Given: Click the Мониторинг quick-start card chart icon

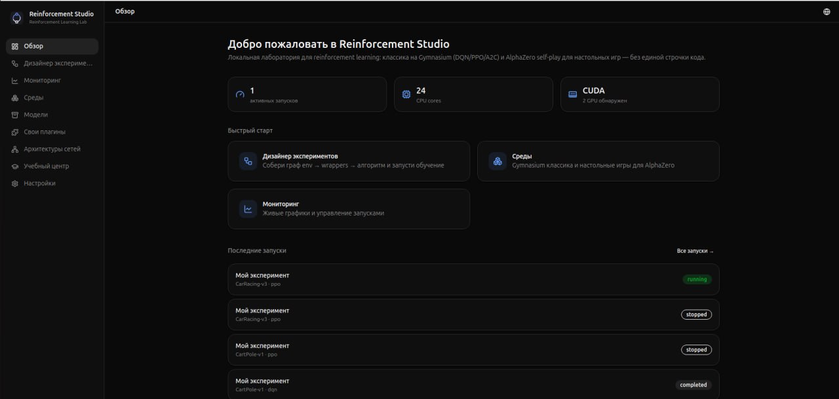Looking at the screenshot, I should (x=248, y=209).
